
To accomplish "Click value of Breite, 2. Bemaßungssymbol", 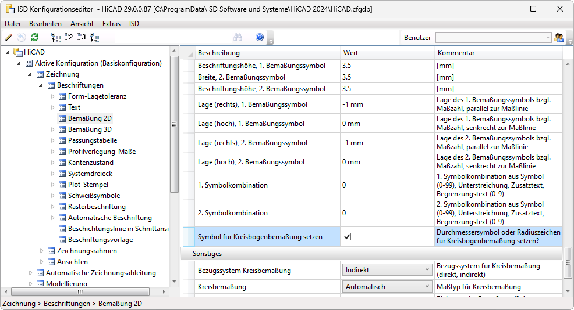I will tap(387, 77).
